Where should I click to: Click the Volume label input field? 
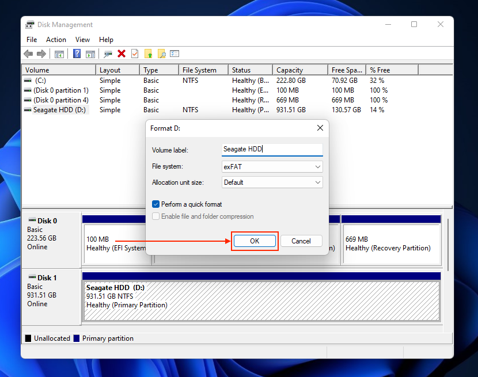(272, 149)
